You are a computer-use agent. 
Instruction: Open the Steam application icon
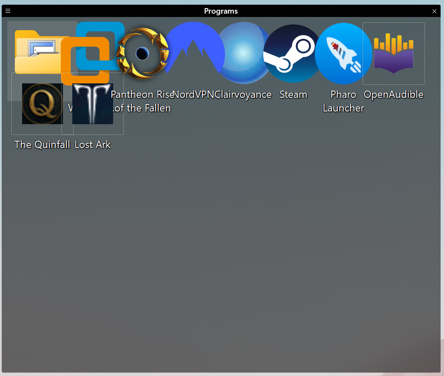[x=293, y=53]
